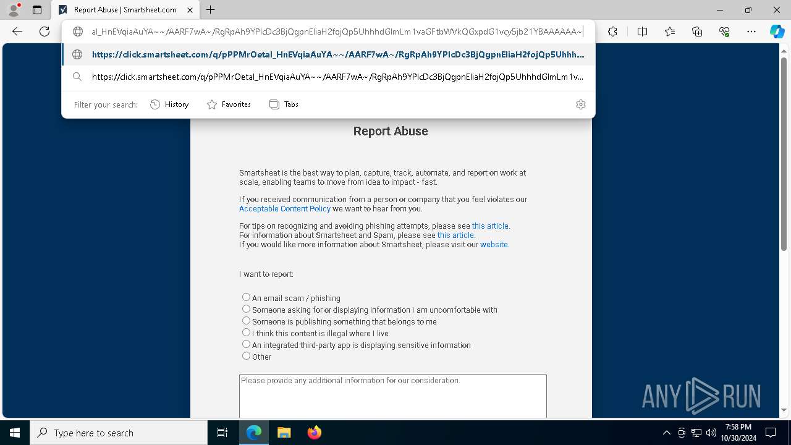Select 'Someone asking for or displaying information' option
Screen dimensions: 791x445
(x=246, y=309)
